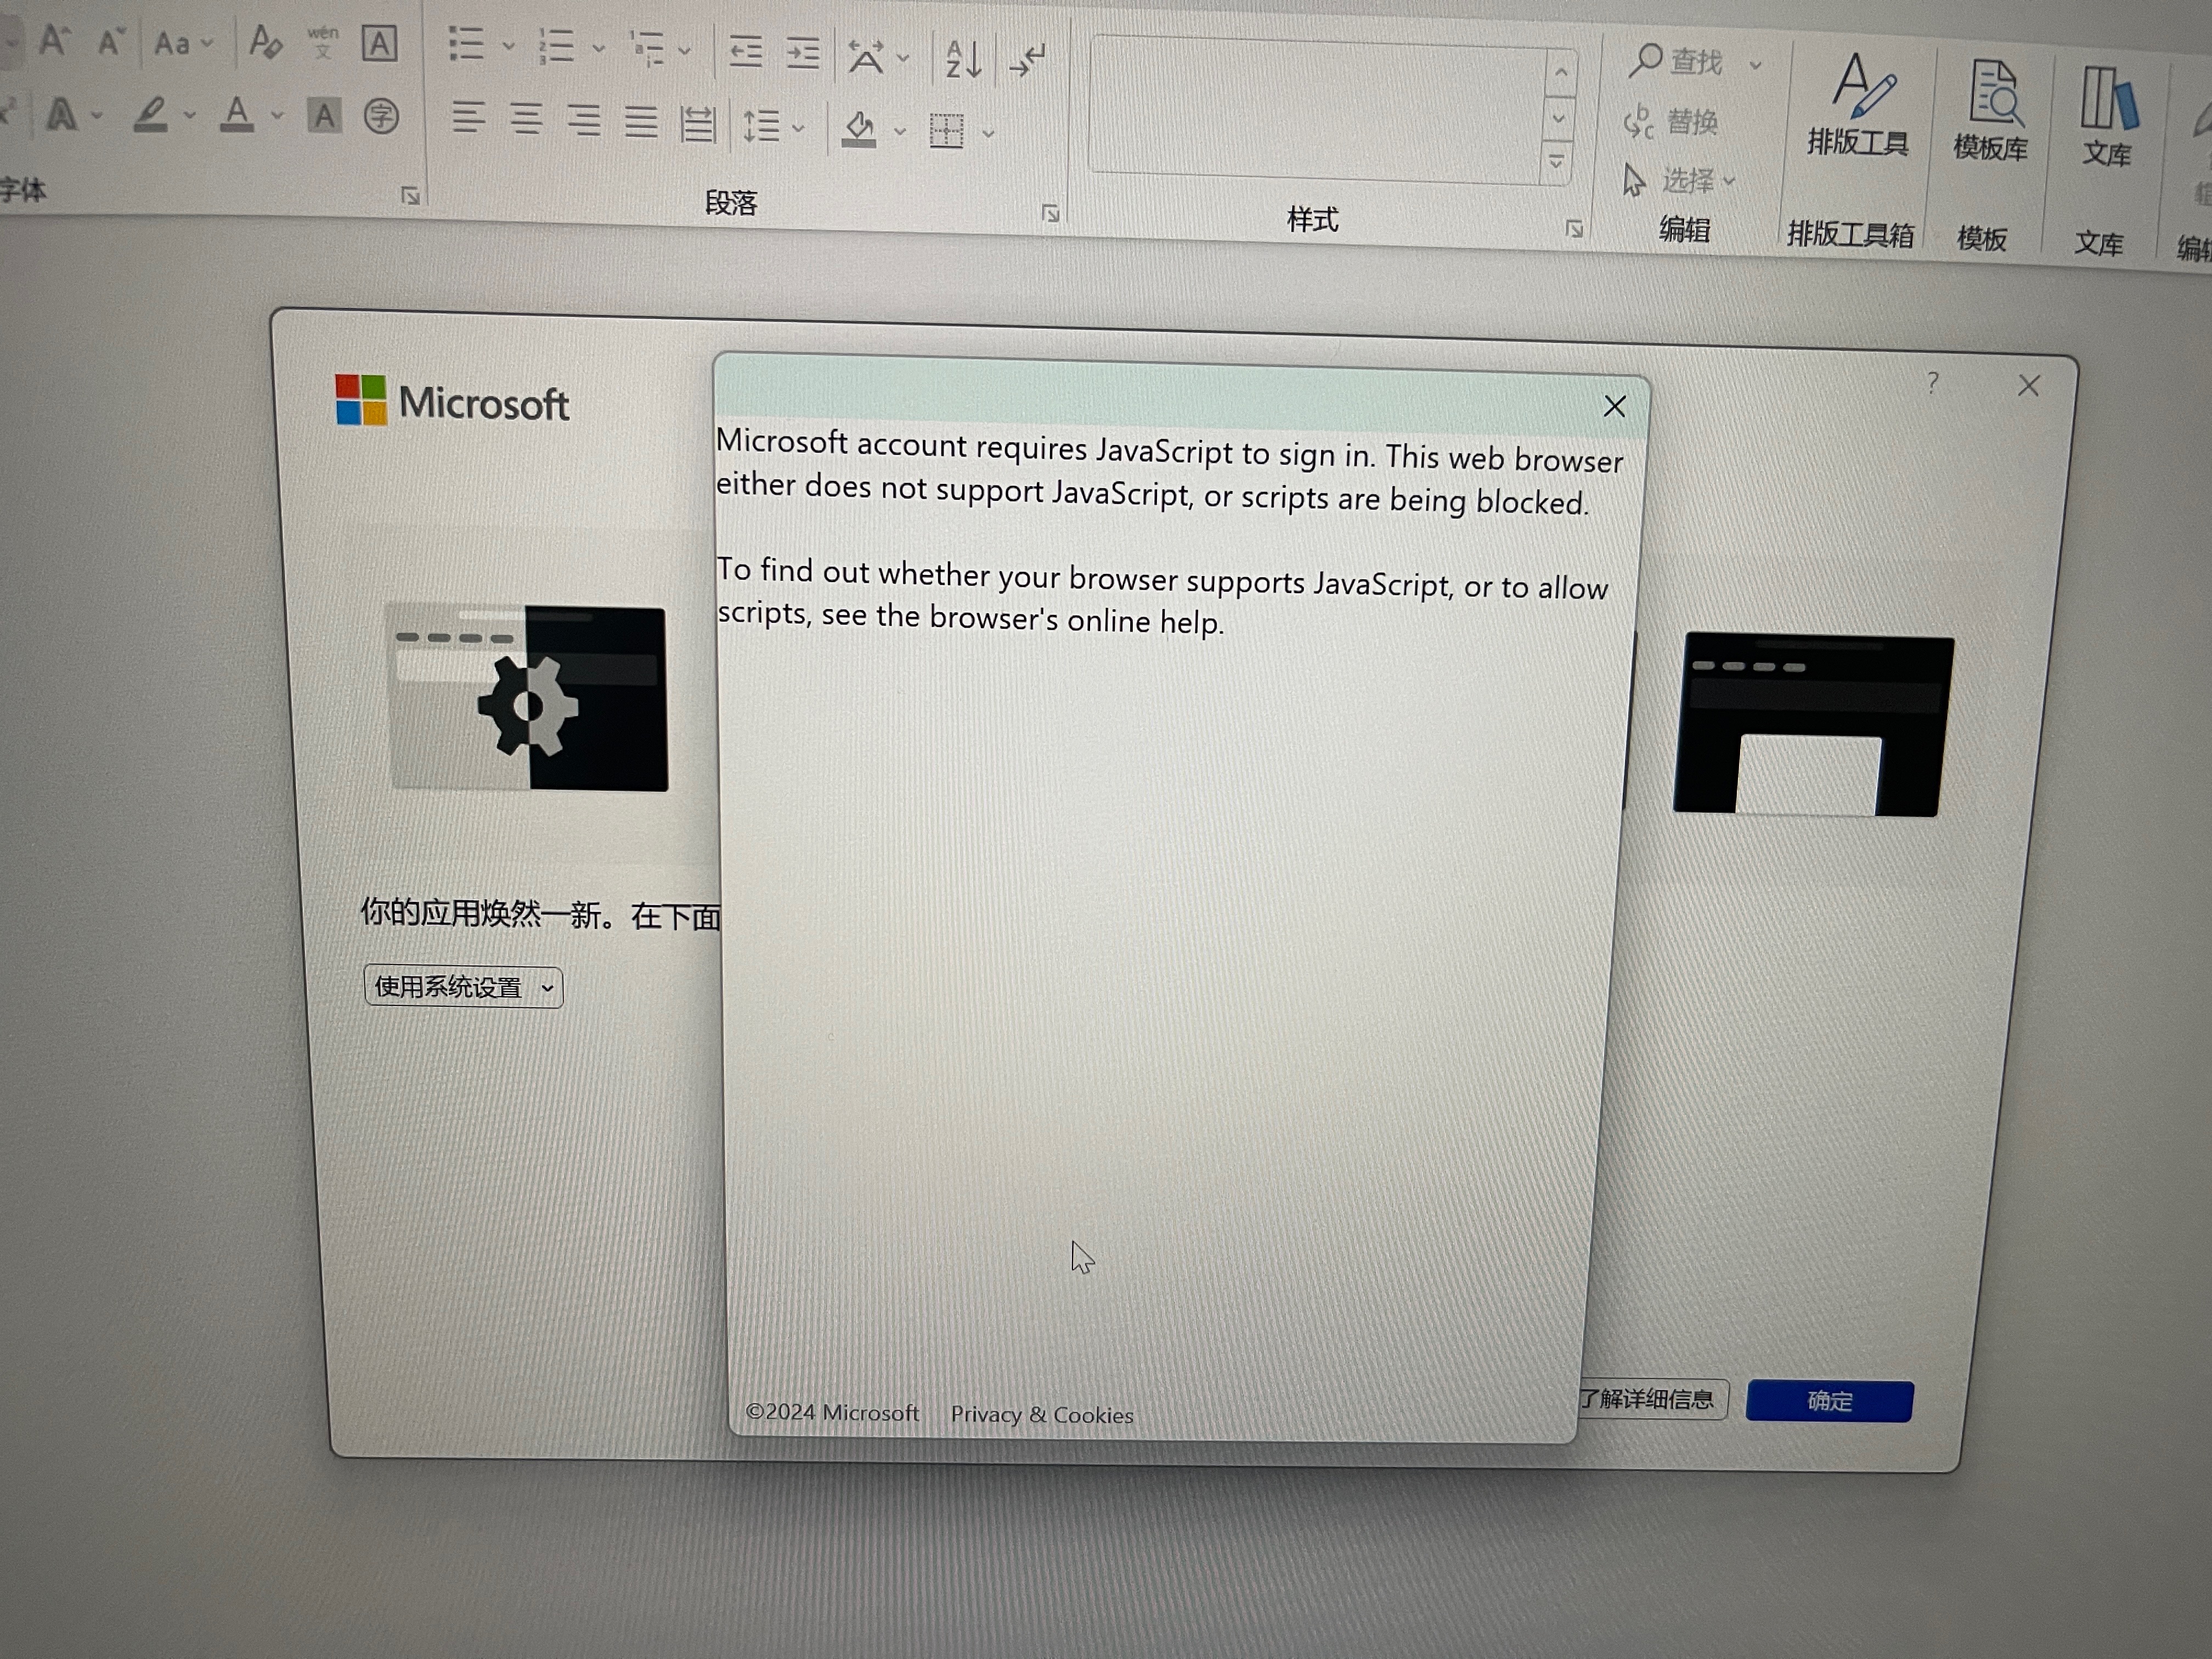2212x1659 pixels.
Task: Click the sort A-Z icon
Action: click(964, 59)
